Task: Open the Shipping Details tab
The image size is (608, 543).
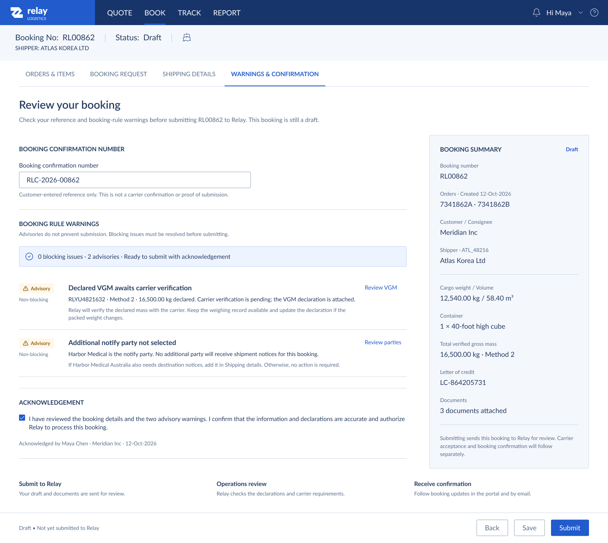Action: (189, 74)
